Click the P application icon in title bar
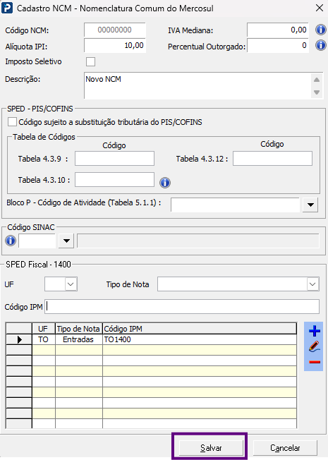 7,8
